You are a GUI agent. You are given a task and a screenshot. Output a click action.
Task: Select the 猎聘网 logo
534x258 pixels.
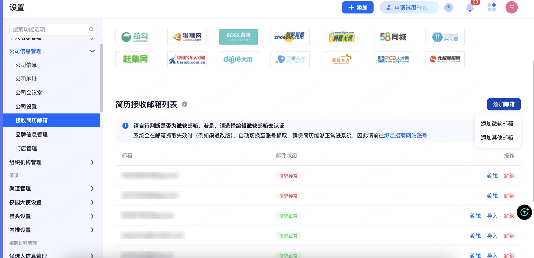(x=187, y=37)
